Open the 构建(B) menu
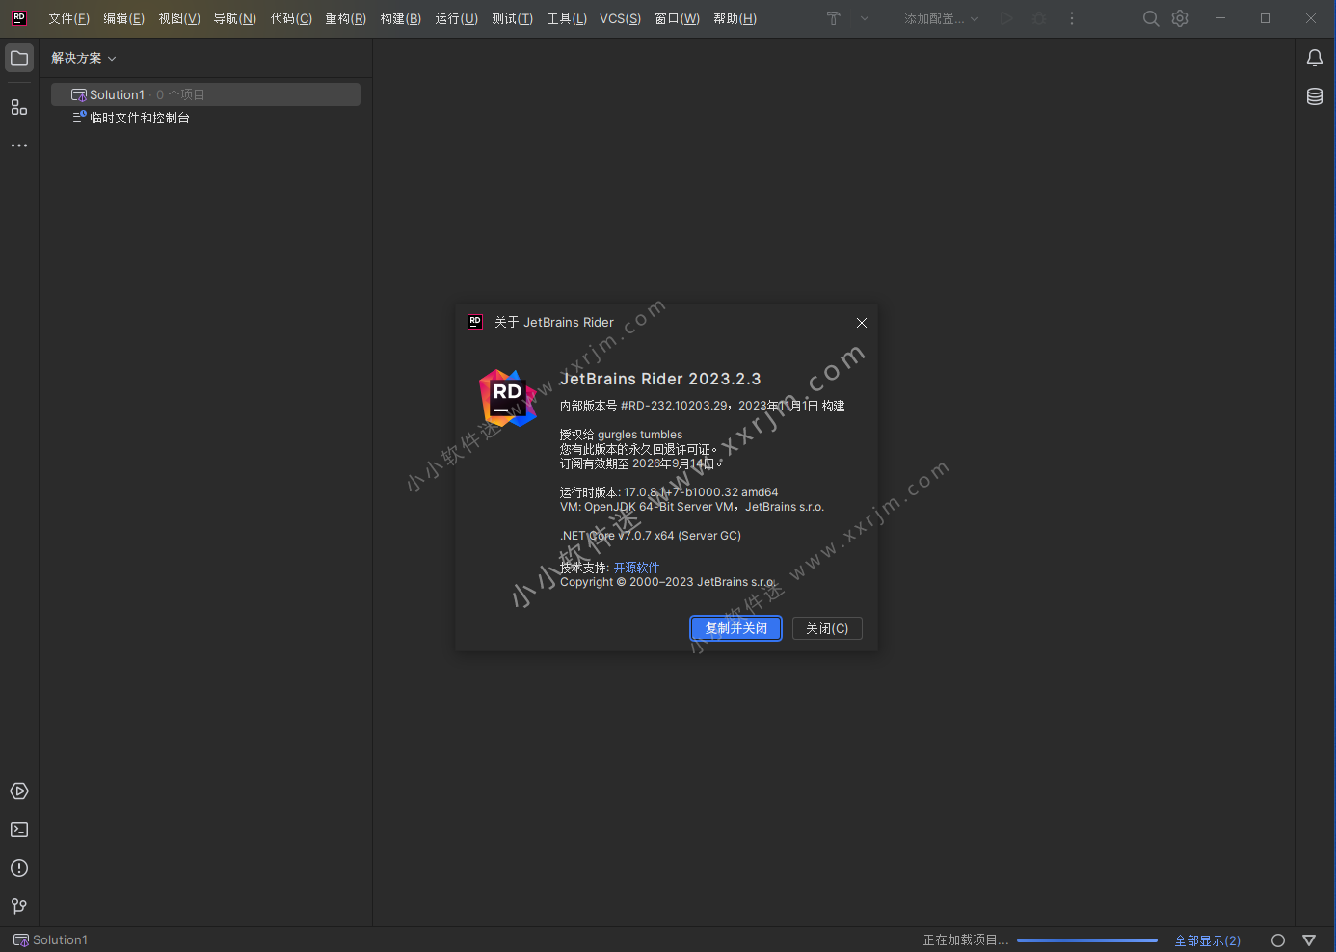Screen dimensions: 1336x952 pyautogui.click(x=400, y=18)
